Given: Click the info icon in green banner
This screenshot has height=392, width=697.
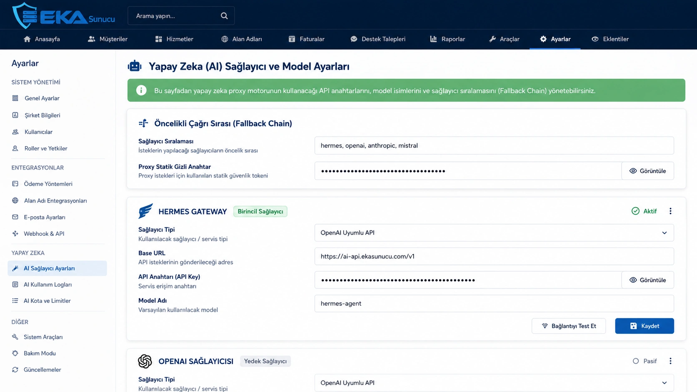Looking at the screenshot, I should (x=141, y=90).
